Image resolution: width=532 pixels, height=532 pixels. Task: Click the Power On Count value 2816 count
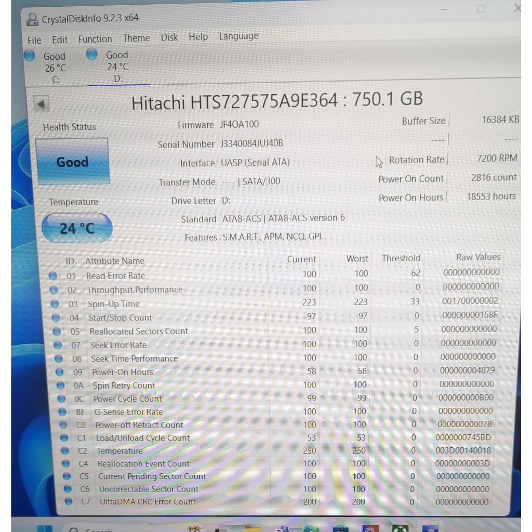tap(494, 178)
